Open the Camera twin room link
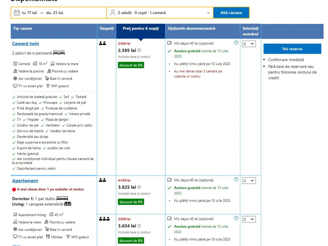 [x=25, y=44]
